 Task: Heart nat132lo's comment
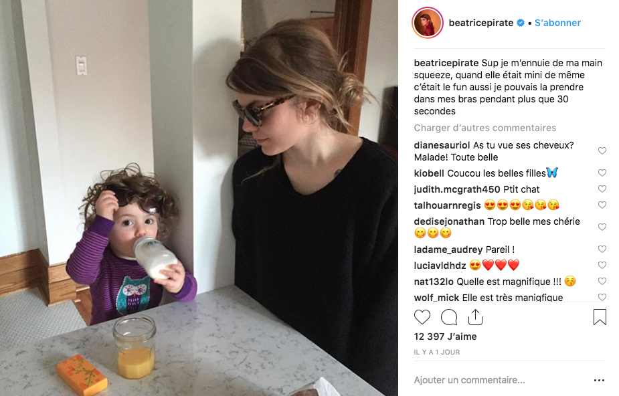[602, 282]
